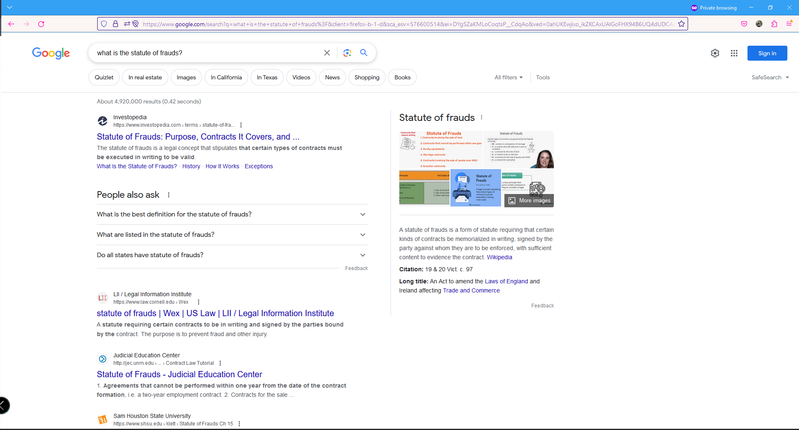This screenshot has width=799, height=430.
Task: Click the More images button
Action: (529, 200)
